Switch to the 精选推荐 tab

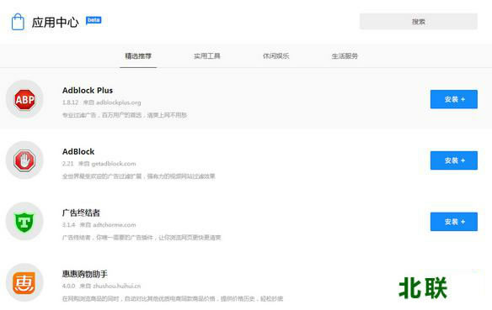[x=138, y=56]
